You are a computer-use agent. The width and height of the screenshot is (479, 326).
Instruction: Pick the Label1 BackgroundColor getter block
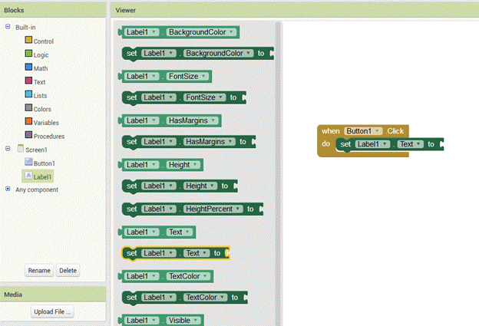179,32
